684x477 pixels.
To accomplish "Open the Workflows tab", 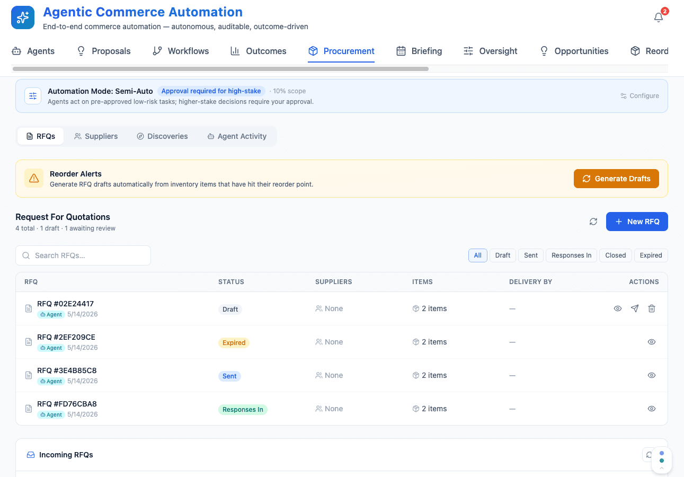I will coord(181,51).
